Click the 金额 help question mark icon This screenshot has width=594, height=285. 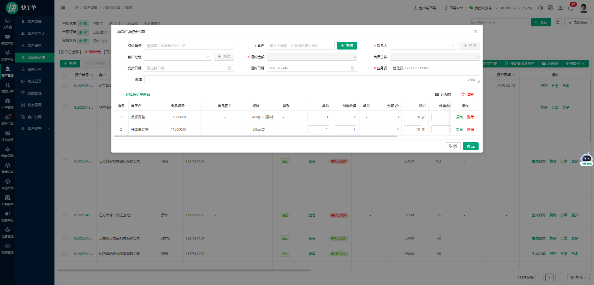(x=397, y=106)
